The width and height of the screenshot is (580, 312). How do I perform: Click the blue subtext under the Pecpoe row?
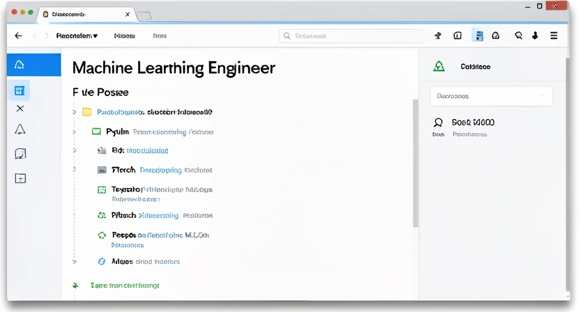[x=128, y=245]
